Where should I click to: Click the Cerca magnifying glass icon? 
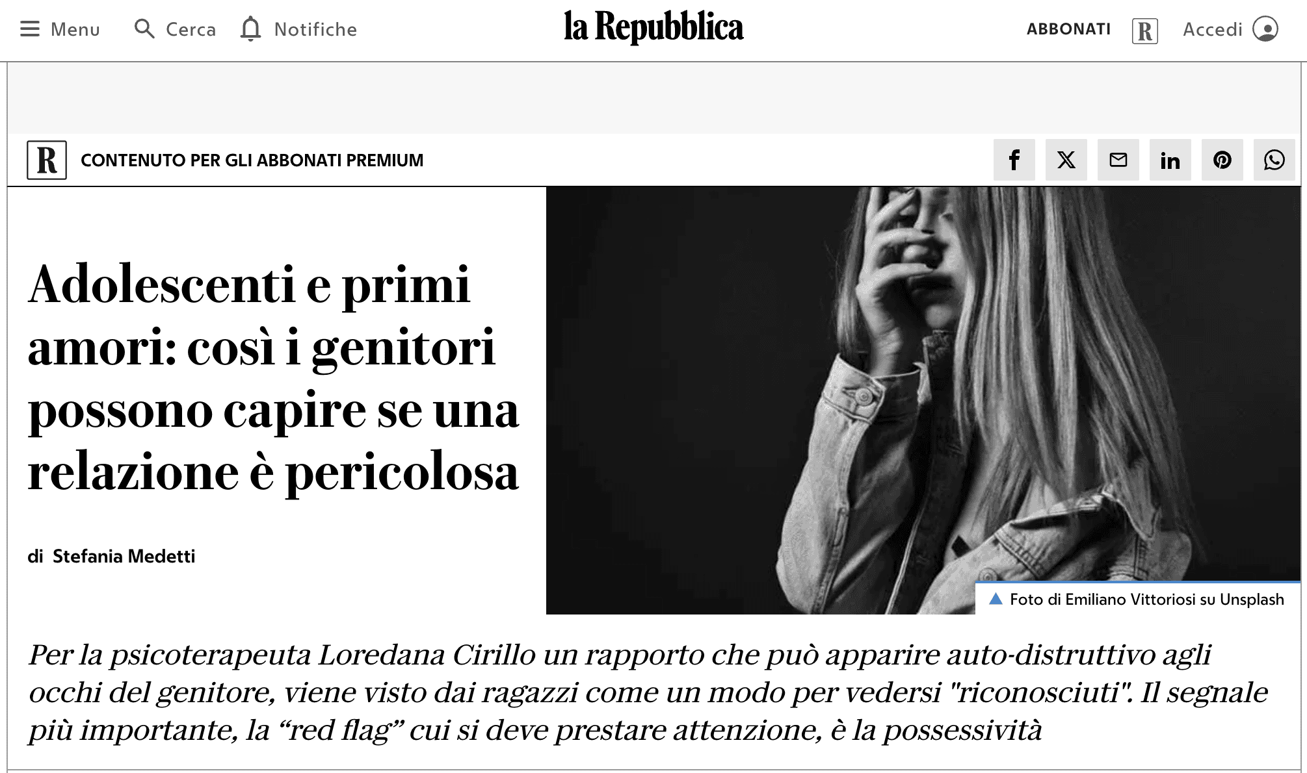pyautogui.click(x=144, y=29)
